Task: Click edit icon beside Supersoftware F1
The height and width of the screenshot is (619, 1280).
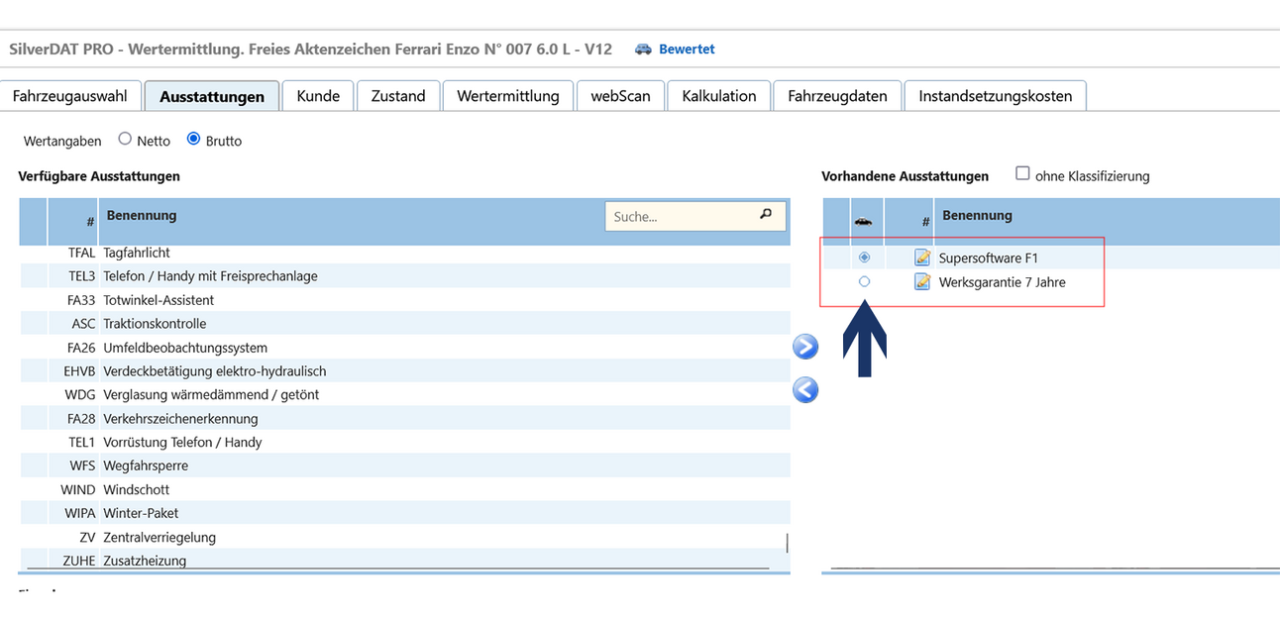Action: (x=922, y=258)
